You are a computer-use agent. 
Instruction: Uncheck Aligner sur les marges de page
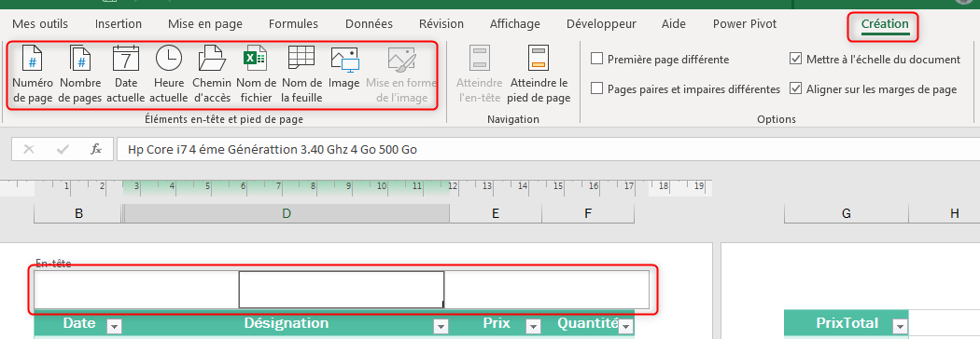873,89
